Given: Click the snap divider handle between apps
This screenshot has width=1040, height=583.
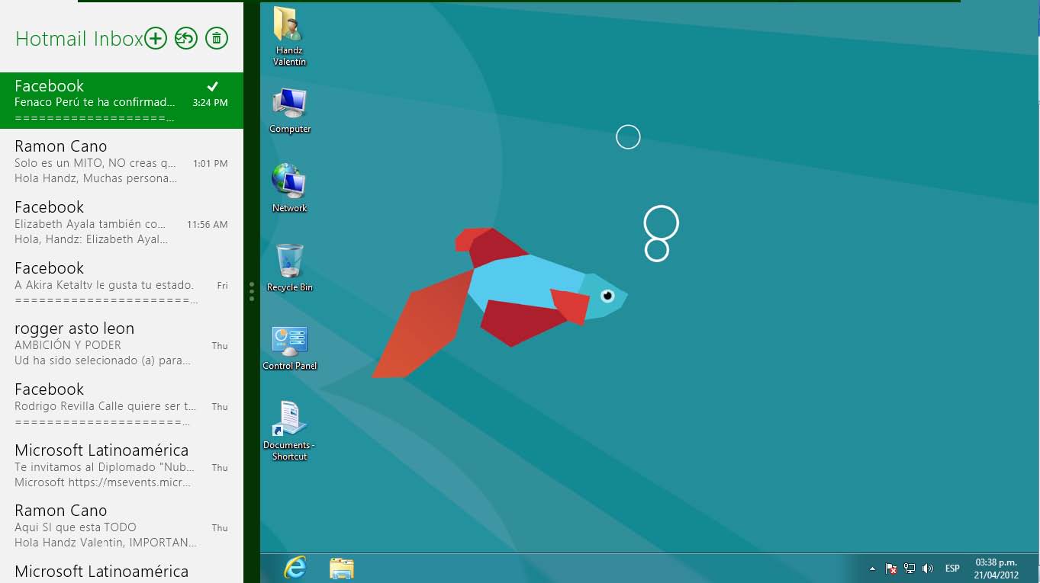Looking at the screenshot, I should click(x=252, y=292).
